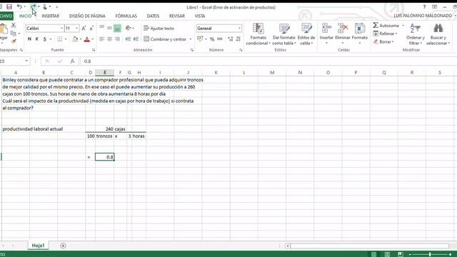Align cell text right

pos(117,39)
